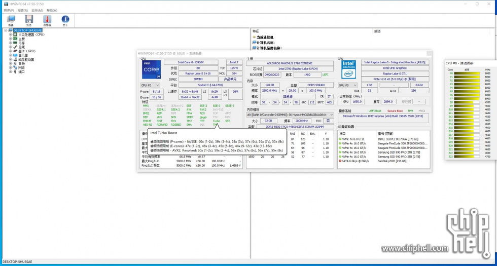
Task: Open the memory module BANK 0 dropdown
Action: click(290, 115)
